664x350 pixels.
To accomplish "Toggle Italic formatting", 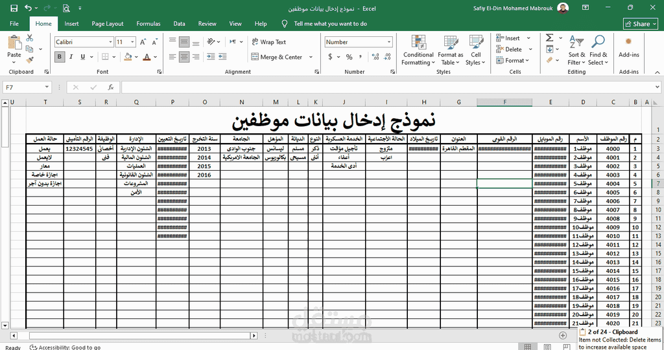I will [x=71, y=57].
